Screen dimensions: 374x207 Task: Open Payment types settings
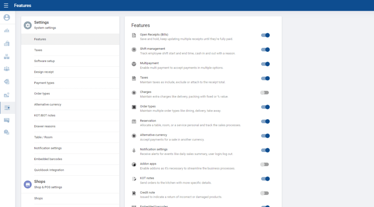pos(70,83)
